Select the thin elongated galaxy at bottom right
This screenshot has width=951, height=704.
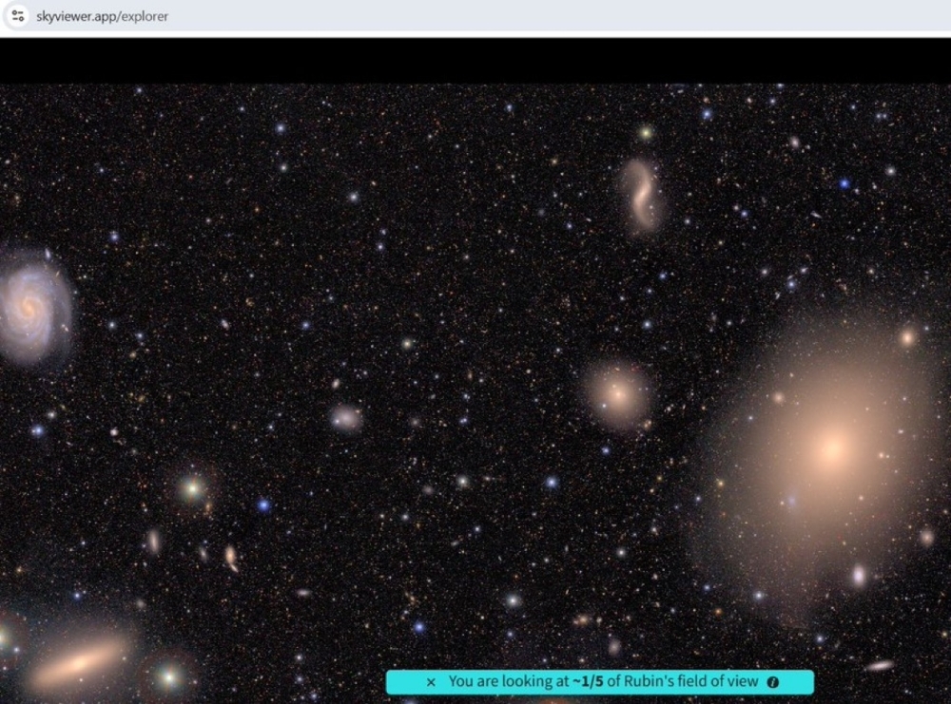(880, 665)
